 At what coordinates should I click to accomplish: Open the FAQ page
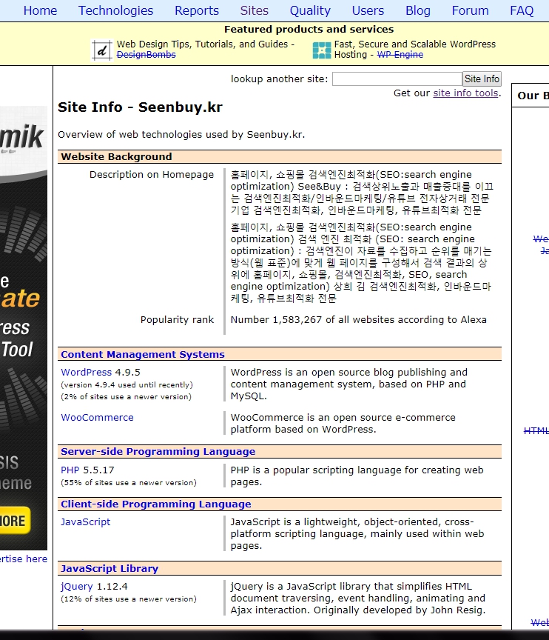click(x=522, y=10)
